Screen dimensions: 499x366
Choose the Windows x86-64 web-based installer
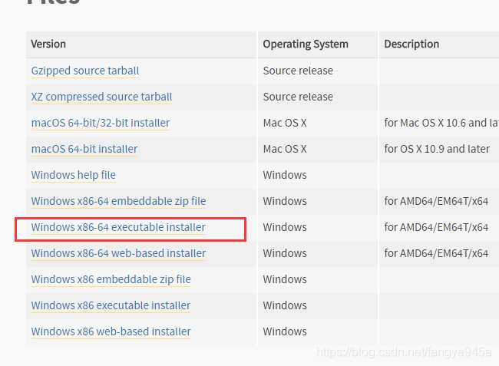118,253
